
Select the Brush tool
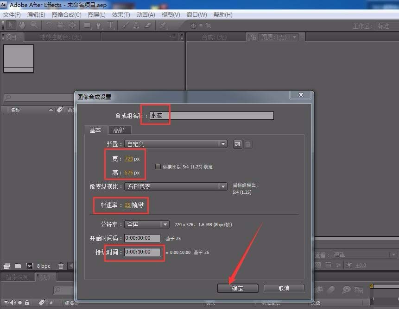[x=125, y=25]
